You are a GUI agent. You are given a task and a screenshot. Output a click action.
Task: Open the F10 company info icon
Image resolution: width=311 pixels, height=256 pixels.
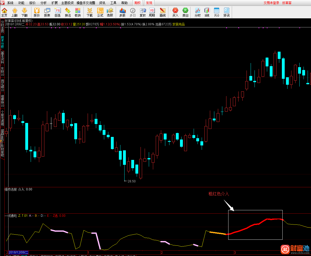(217, 12)
